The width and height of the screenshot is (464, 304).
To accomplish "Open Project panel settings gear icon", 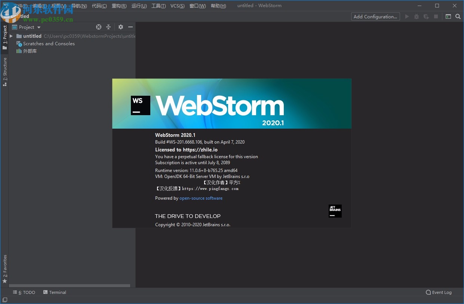I will 120,27.
